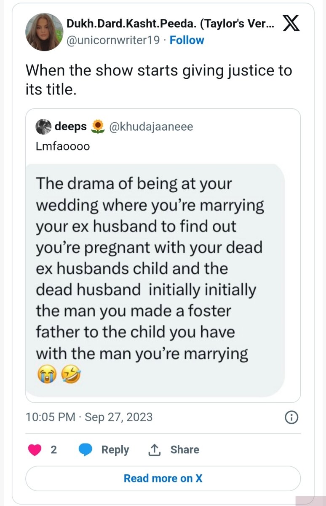326x506 pixels.
Task: Click the Share label
Action: click(184, 450)
